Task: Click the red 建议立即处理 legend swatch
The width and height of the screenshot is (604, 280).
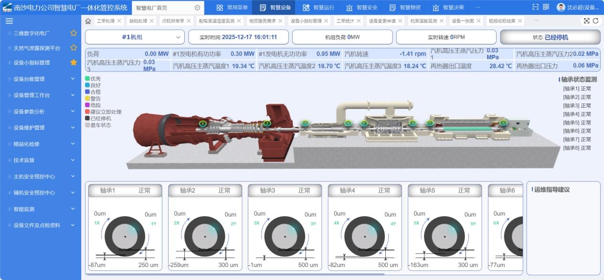Action: pos(87,112)
